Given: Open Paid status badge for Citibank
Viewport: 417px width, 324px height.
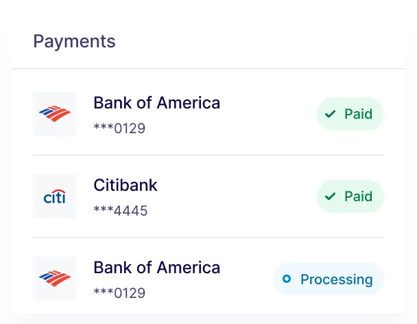Looking at the screenshot, I should click(350, 196).
